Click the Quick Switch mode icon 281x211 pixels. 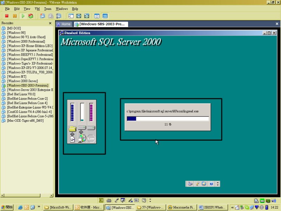point(79,16)
